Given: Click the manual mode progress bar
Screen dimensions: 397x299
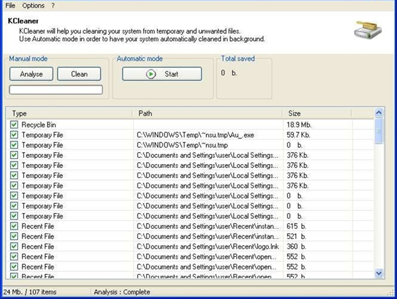Looking at the screenshot, I should tap(56, 89).
